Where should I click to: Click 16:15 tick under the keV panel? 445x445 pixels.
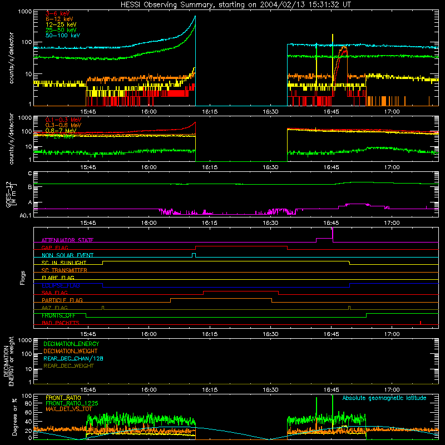click(x=210, y=112)
